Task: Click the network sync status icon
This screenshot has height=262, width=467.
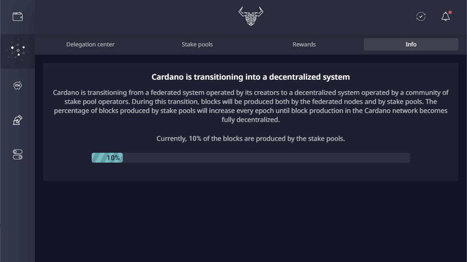Action: [x=421, y=16]
